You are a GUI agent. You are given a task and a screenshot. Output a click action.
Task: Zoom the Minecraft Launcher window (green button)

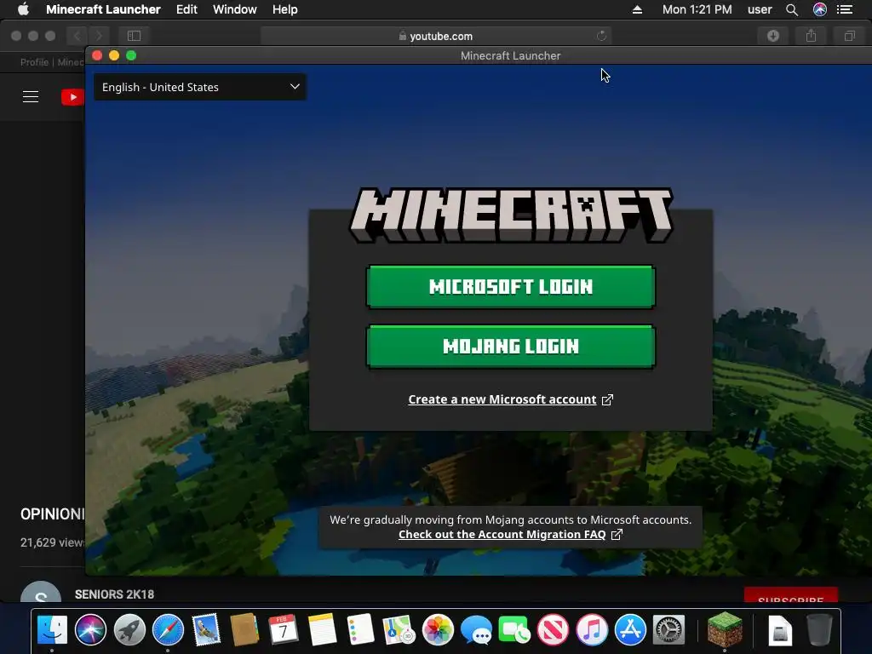coord(131,55)
